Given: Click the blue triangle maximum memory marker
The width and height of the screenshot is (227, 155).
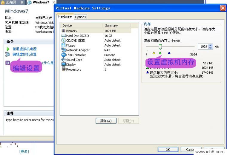Looking at the screenshot, I should point(169,53).
